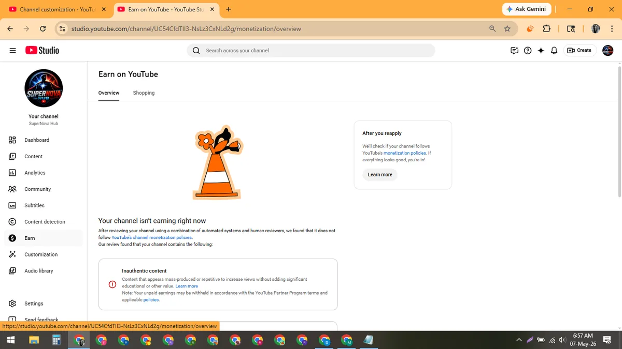Open the Windows Start menu
Viewport: 622px width, 349px height.
point(10,340)
